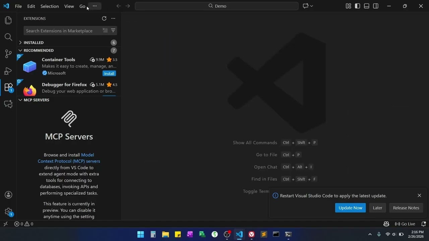This screenshot has height=241, width=429.
Task: Open the Chat view icon in activity bar
Action: click(8, 104)
